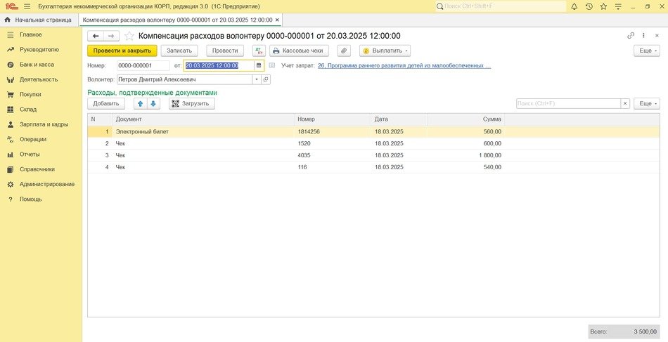
Task: Open the calendar picker for the date field
Action: coord(259,65)
